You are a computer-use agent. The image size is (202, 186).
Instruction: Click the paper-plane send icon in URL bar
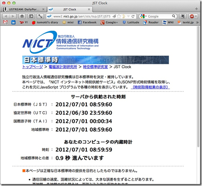[114, 16]
